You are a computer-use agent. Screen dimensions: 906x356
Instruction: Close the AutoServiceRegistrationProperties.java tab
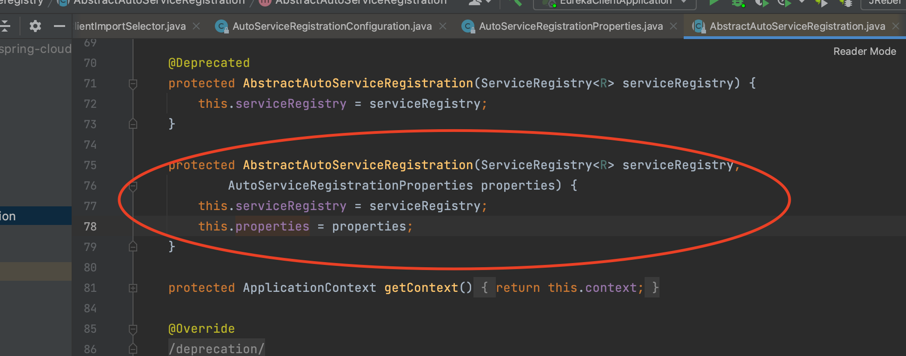click(x=673, y=26)
